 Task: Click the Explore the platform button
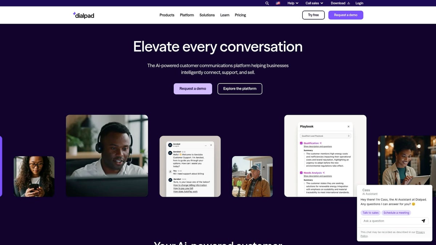(x=240, y=89)
